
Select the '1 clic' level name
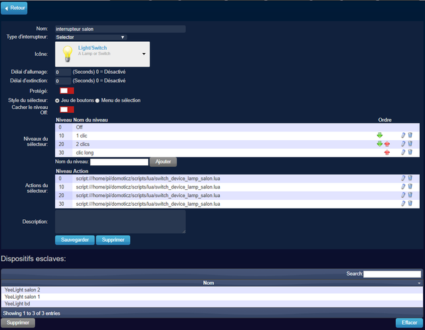[x=81, y=135]
